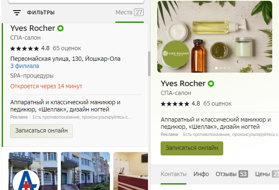
Task: Open the Цены tab
Action: click(267, 174)
